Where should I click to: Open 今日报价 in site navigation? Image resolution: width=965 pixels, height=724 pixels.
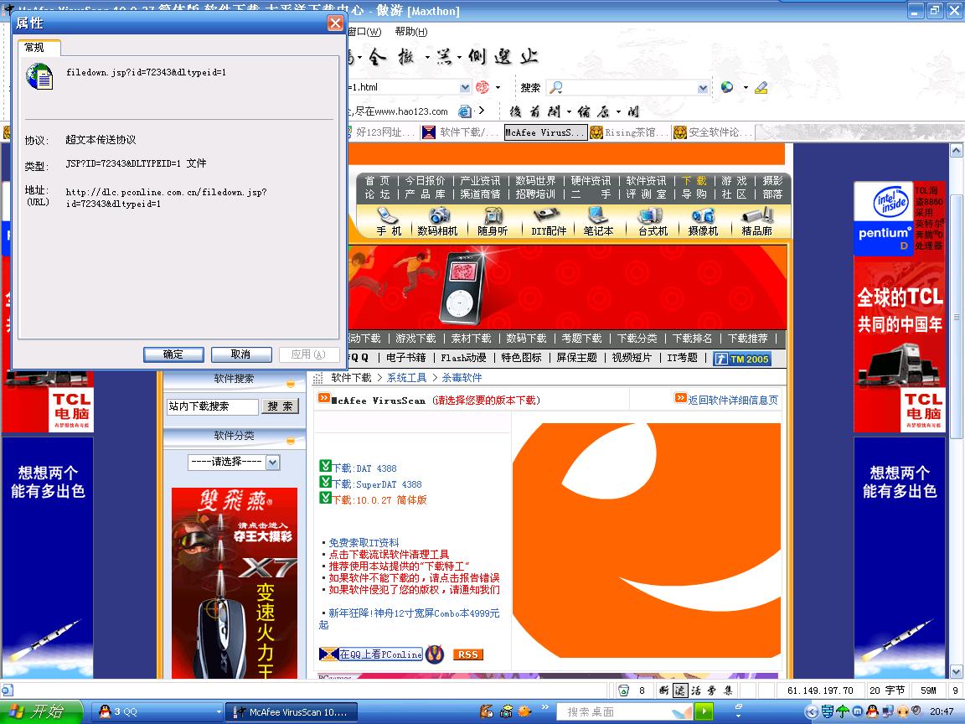(425, 181)
